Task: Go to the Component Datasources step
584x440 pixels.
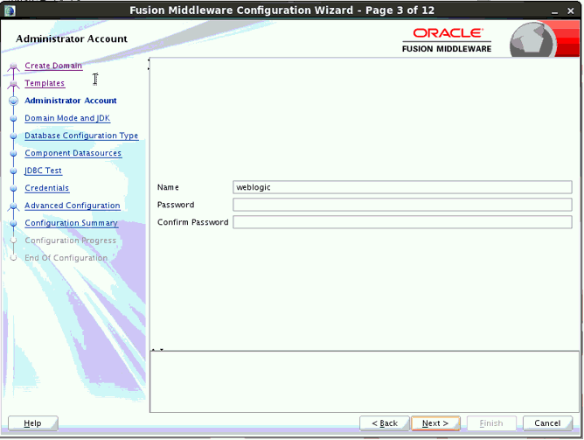Action: point(73,153)
